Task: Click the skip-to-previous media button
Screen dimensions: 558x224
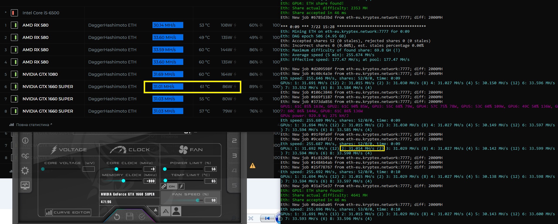Action: [267, 218]
